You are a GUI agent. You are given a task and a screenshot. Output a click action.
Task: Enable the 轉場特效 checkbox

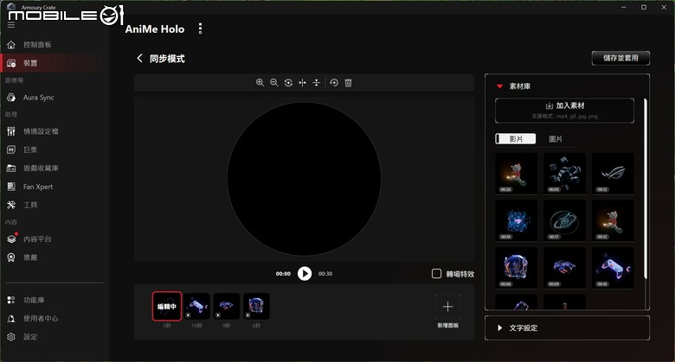(x=436, y=274)
